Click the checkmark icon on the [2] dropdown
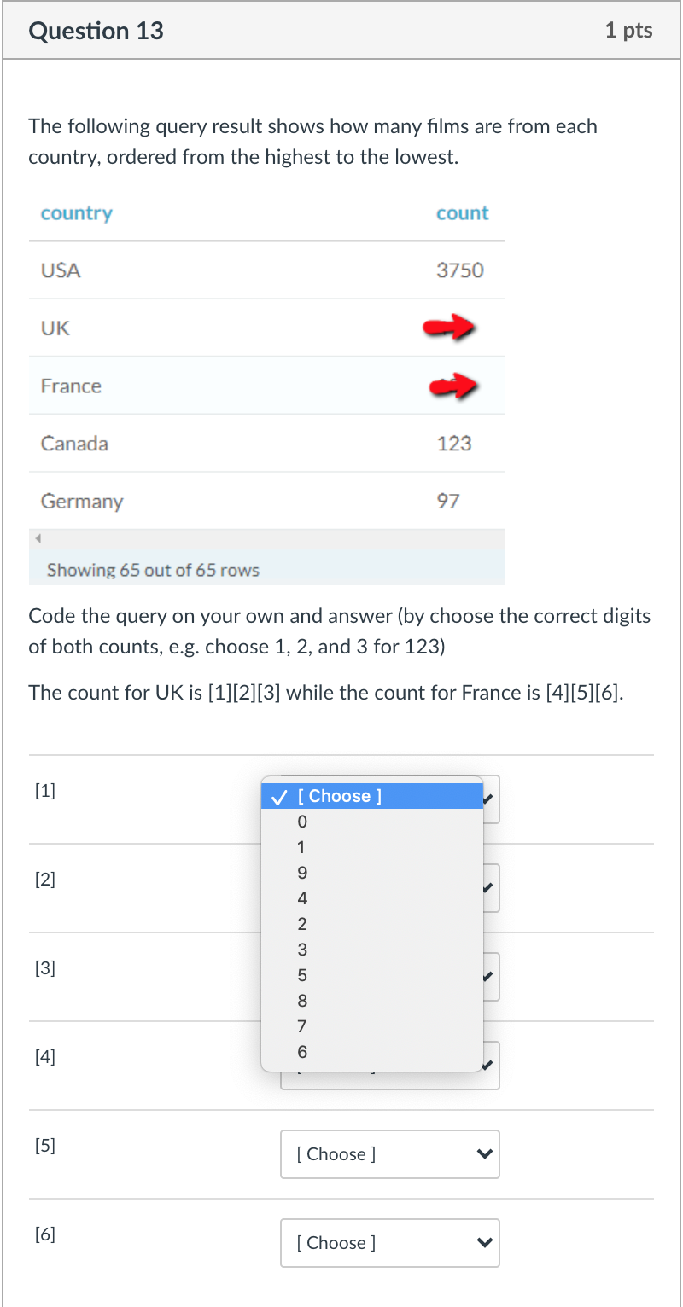Screen dimensions: 683x1307 (x=487, y=887)
